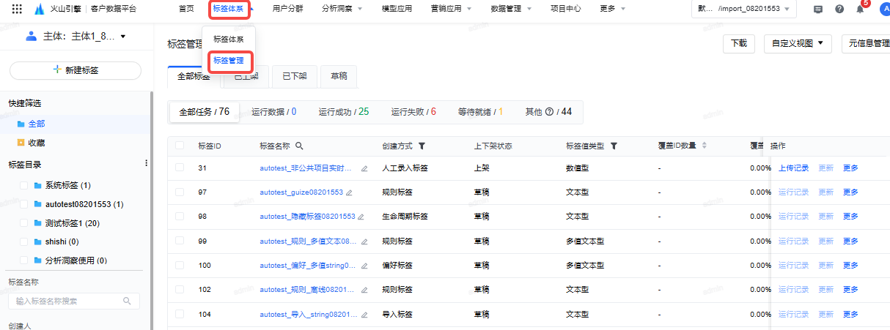Click the 元信息管理 button

[x=866, y=44]
